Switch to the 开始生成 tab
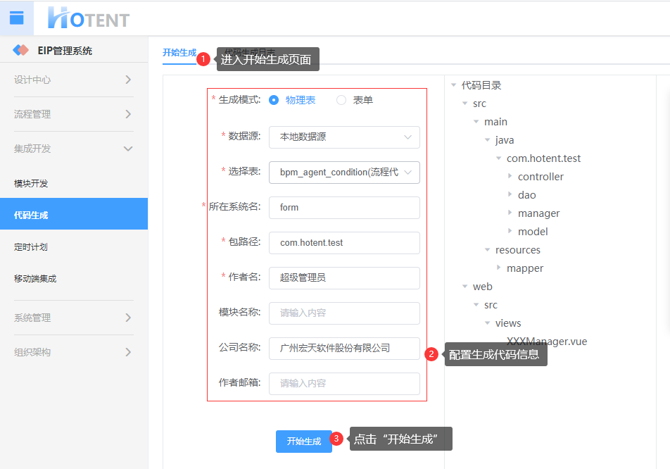 (x=179, y=53)
